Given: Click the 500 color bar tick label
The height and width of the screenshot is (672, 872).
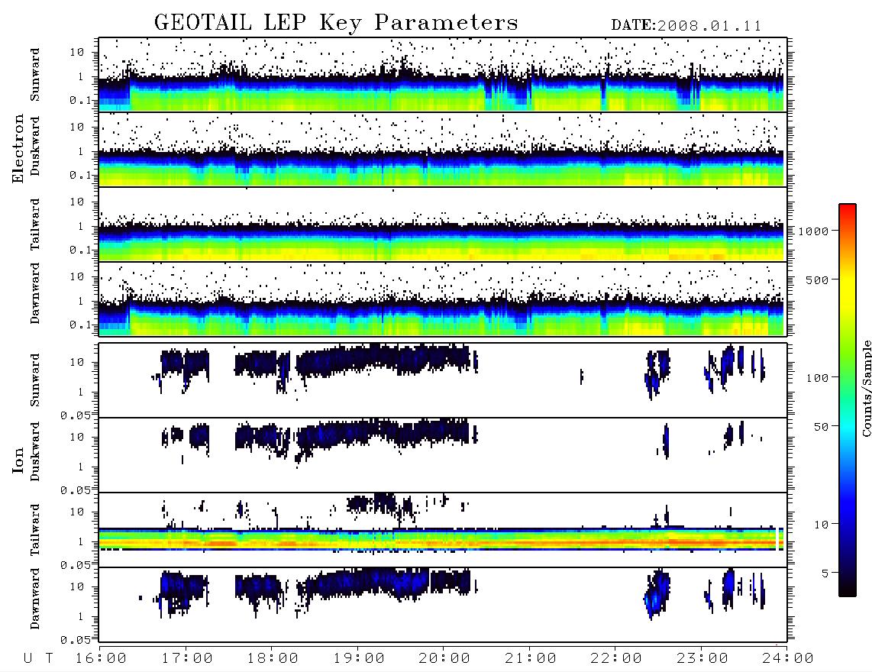Looking at the screenshot, I should (817, 280).
